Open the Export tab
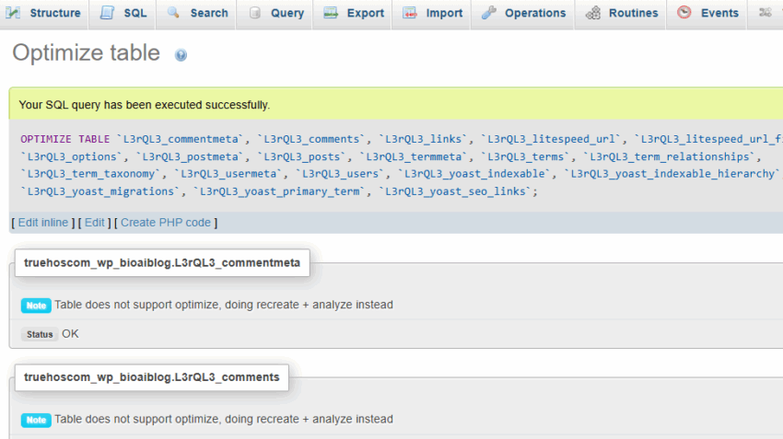Viewport: 783px width, 439px height. coord(352,13)
